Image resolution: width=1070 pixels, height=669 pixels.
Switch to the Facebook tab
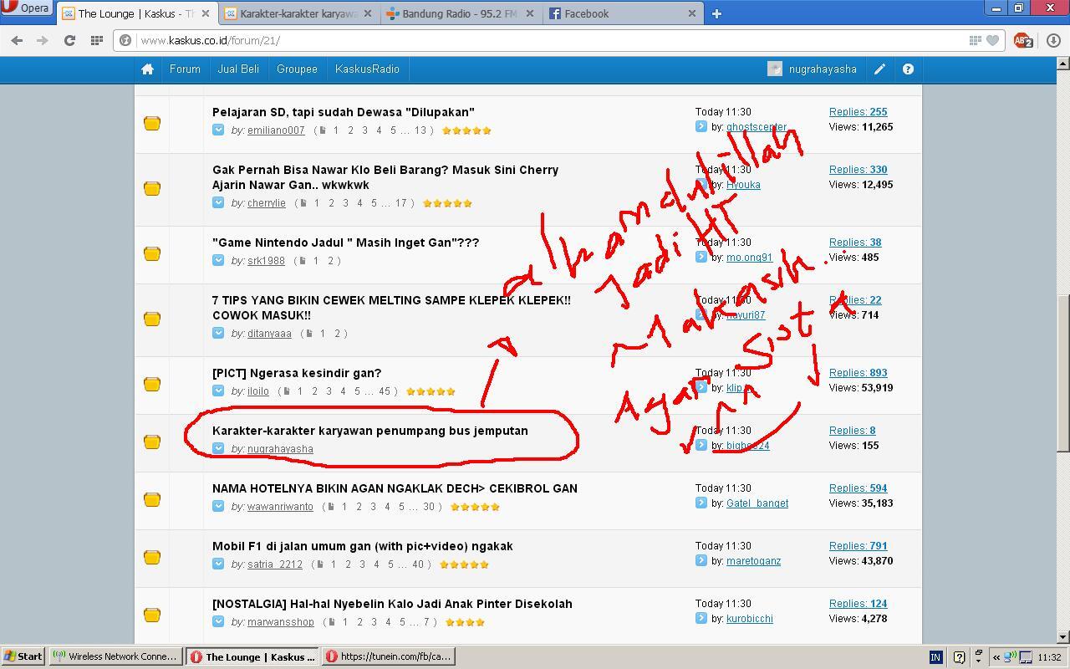623,13
